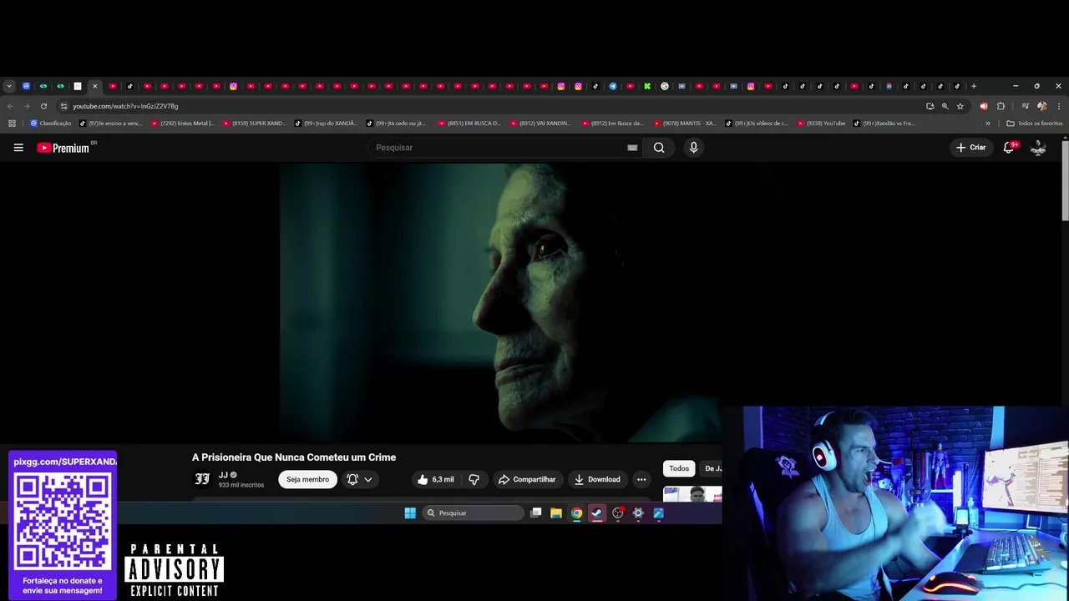Start voice search with microphone icon

click(693, 148)
